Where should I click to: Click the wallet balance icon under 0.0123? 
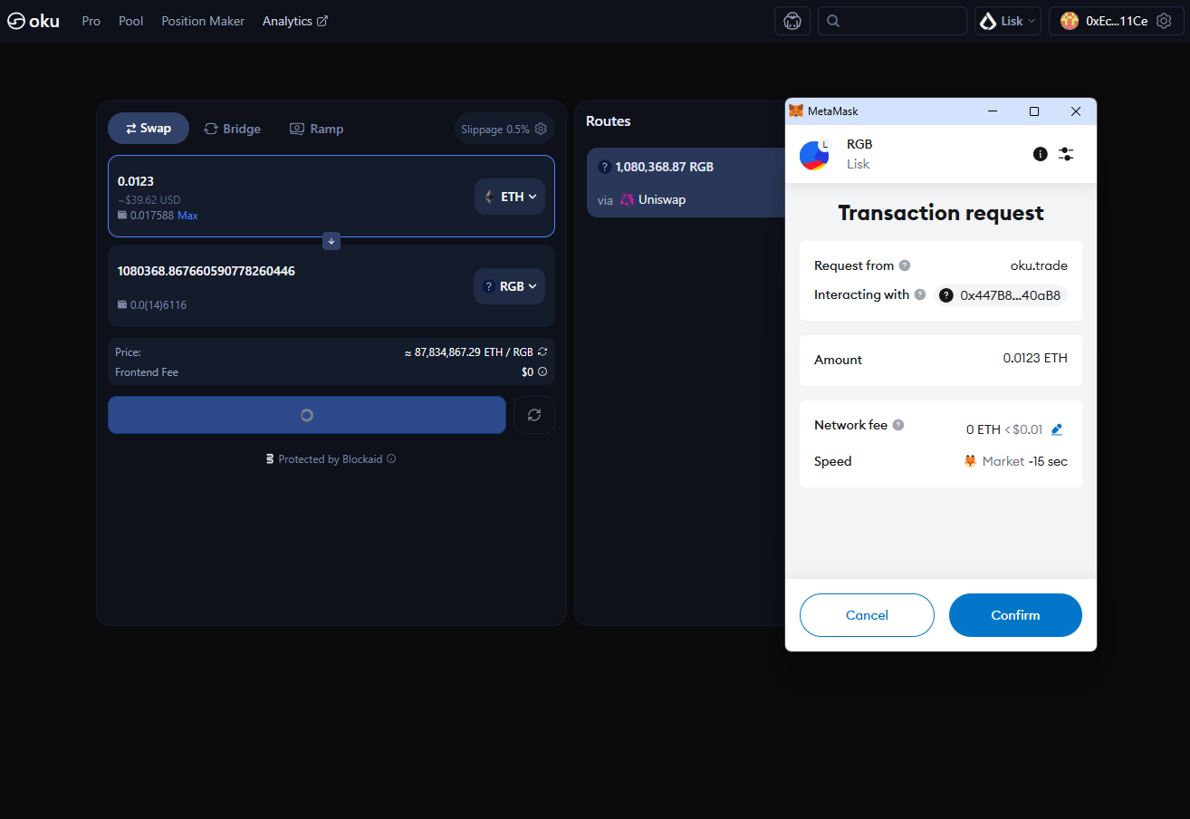point(122,216)
